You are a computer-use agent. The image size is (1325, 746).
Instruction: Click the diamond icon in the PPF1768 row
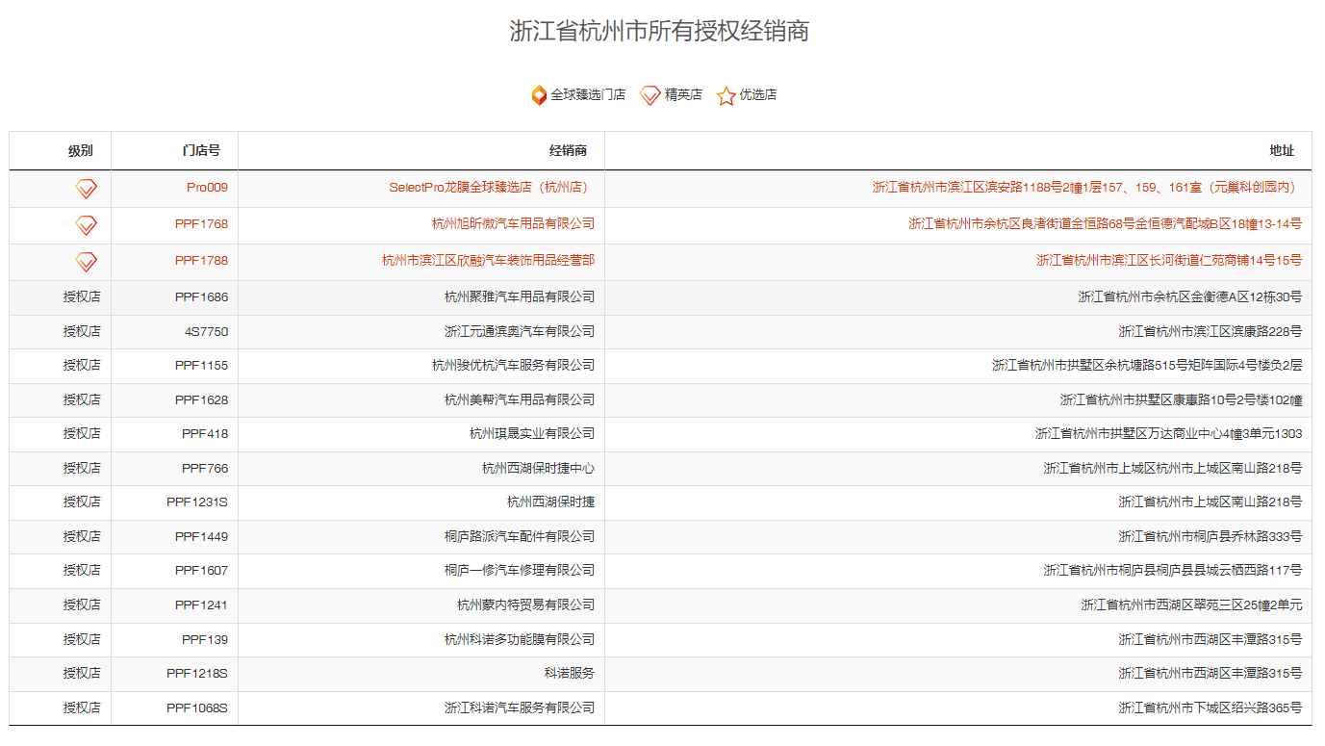87,225
